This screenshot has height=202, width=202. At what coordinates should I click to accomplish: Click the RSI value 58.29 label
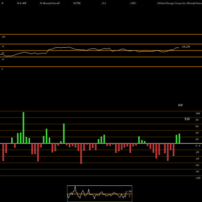click(x=186, y=47)
